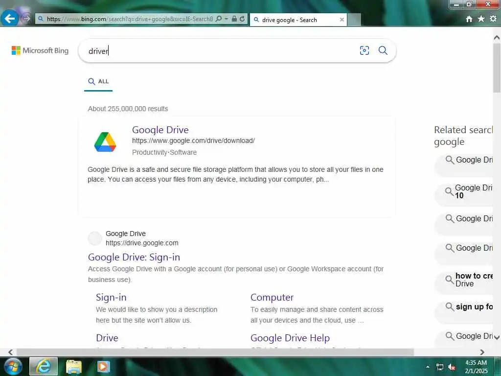Screen dimensions: 501x376
Task: Click the 'About 255,000,000 results' text
Action: 128,109
